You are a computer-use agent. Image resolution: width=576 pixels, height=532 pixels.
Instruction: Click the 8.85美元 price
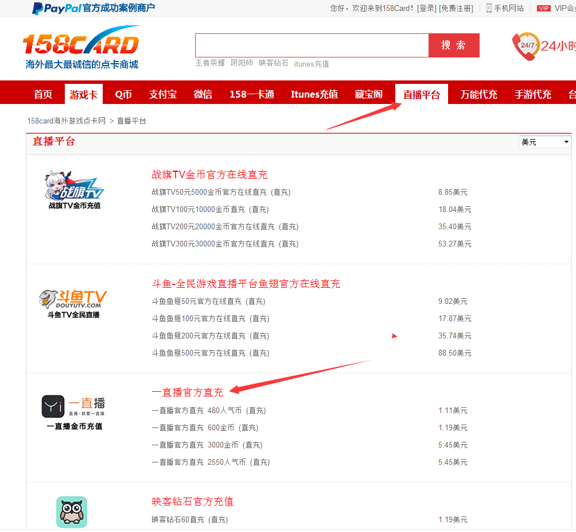(x=453, y=192)
